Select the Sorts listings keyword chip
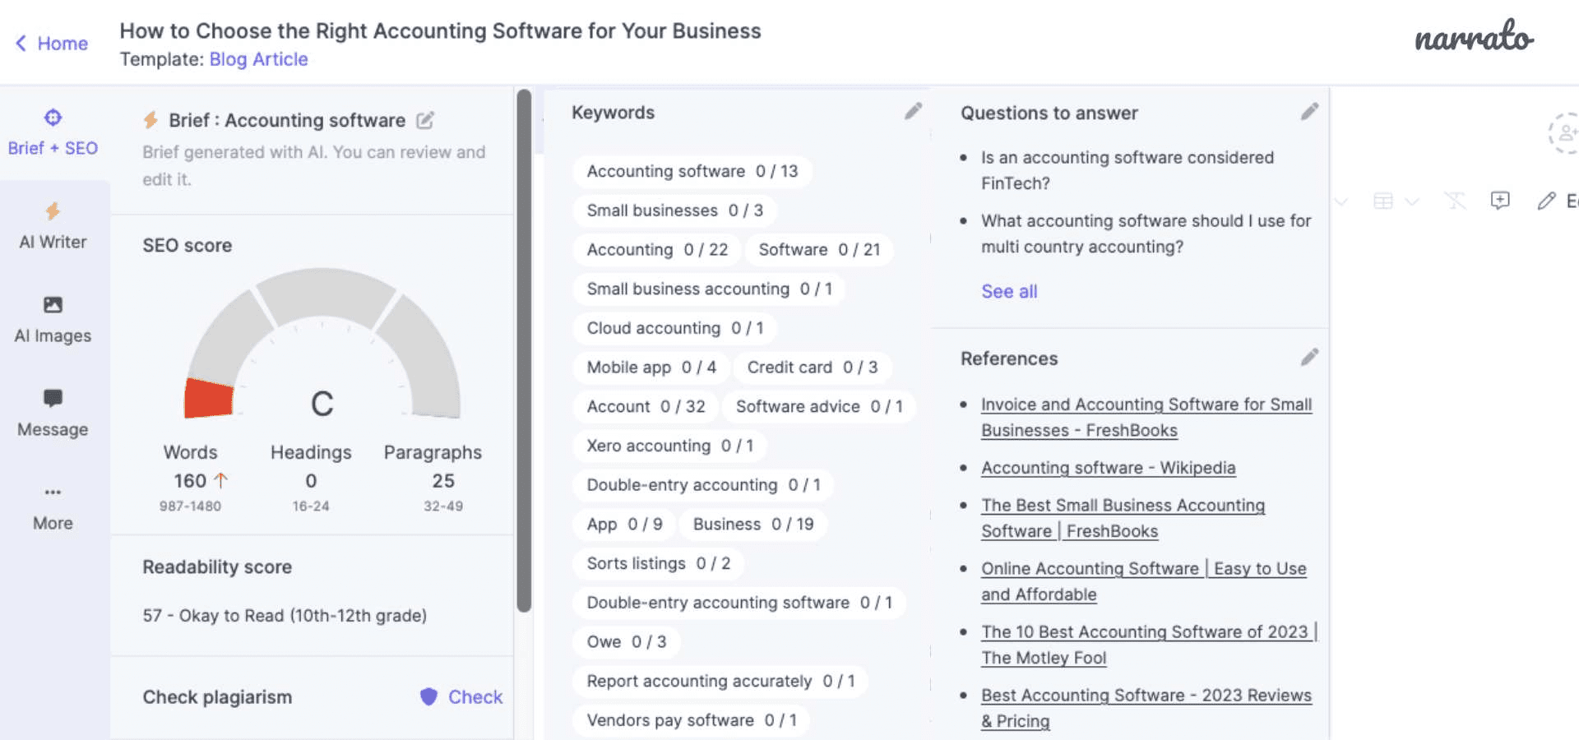This screenshot has width=1579, height=740. point(658,563)
